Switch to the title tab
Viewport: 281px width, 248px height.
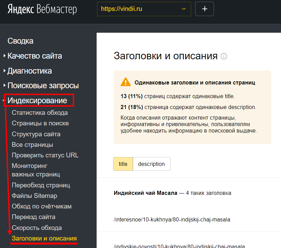click(123, 164)
